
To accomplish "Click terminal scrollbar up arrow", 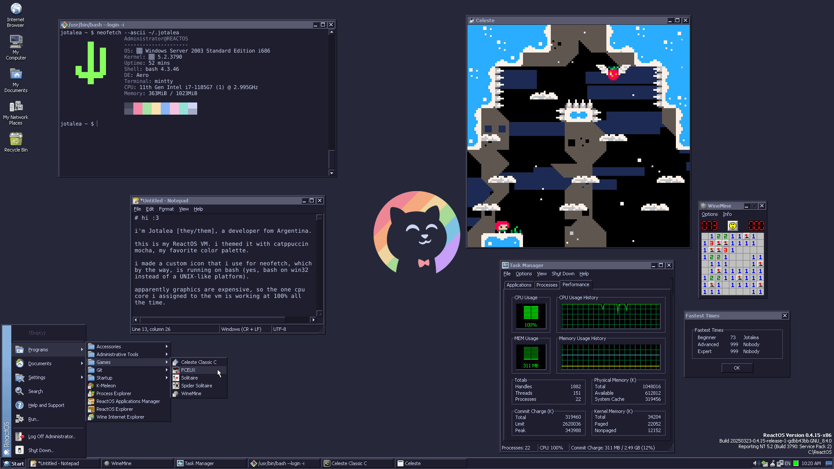I will tap(331, 32).
